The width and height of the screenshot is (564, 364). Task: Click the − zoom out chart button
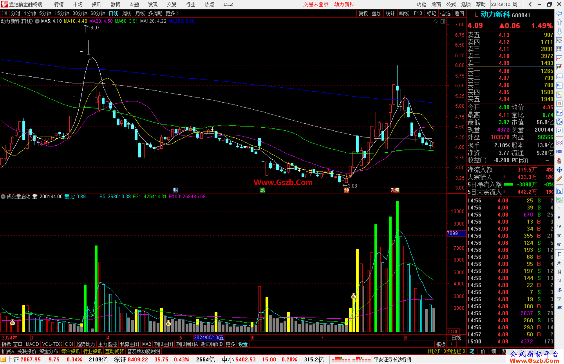tap(461, 344)
